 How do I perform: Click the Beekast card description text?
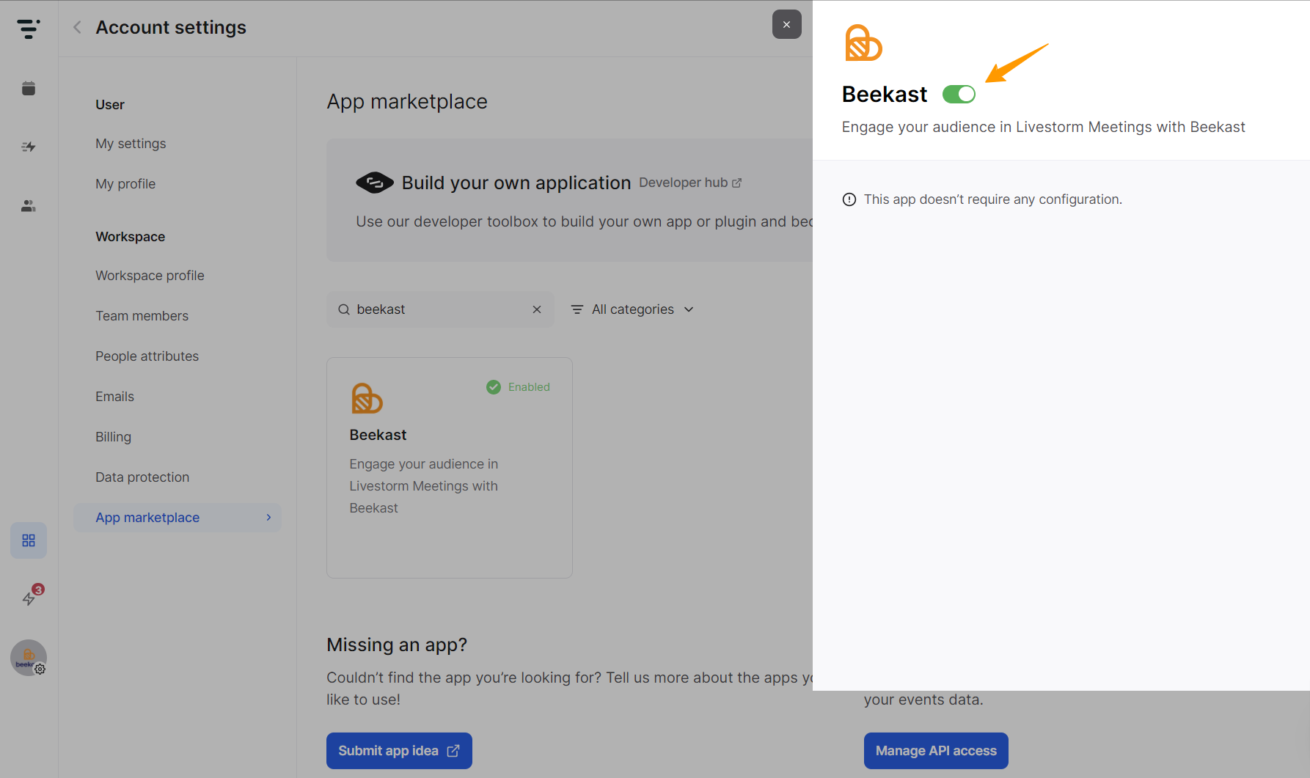tap(423, 486)
